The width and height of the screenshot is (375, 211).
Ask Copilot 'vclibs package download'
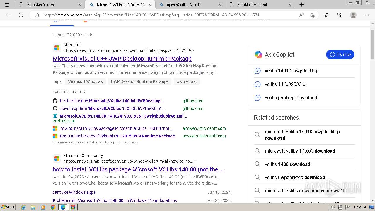tap(291, 98)
